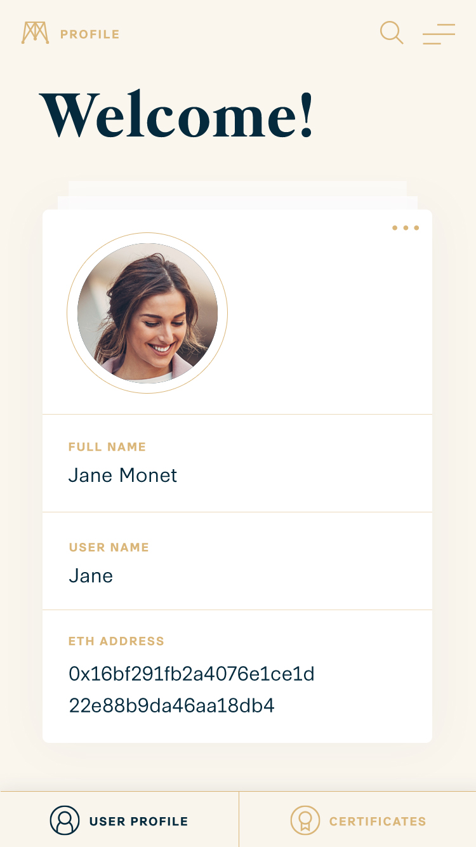Viewport: 476px width, 847px height.
Task: Open the hamburger menu
Action: (x=439, y=34)
